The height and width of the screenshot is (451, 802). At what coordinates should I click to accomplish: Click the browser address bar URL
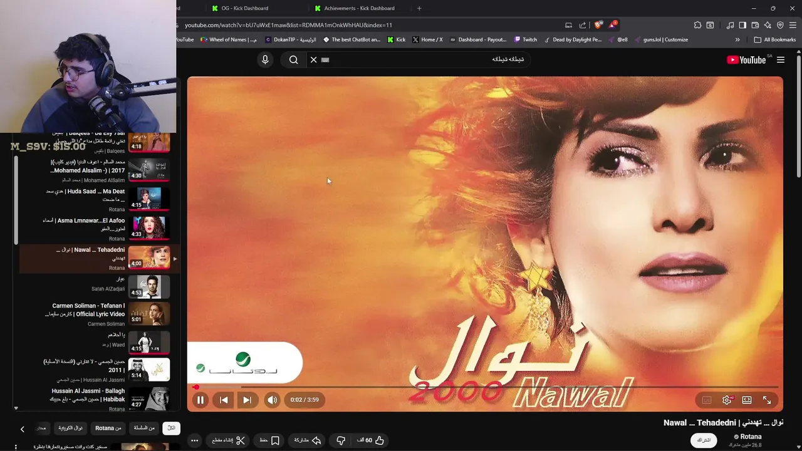tap(288, 25)
